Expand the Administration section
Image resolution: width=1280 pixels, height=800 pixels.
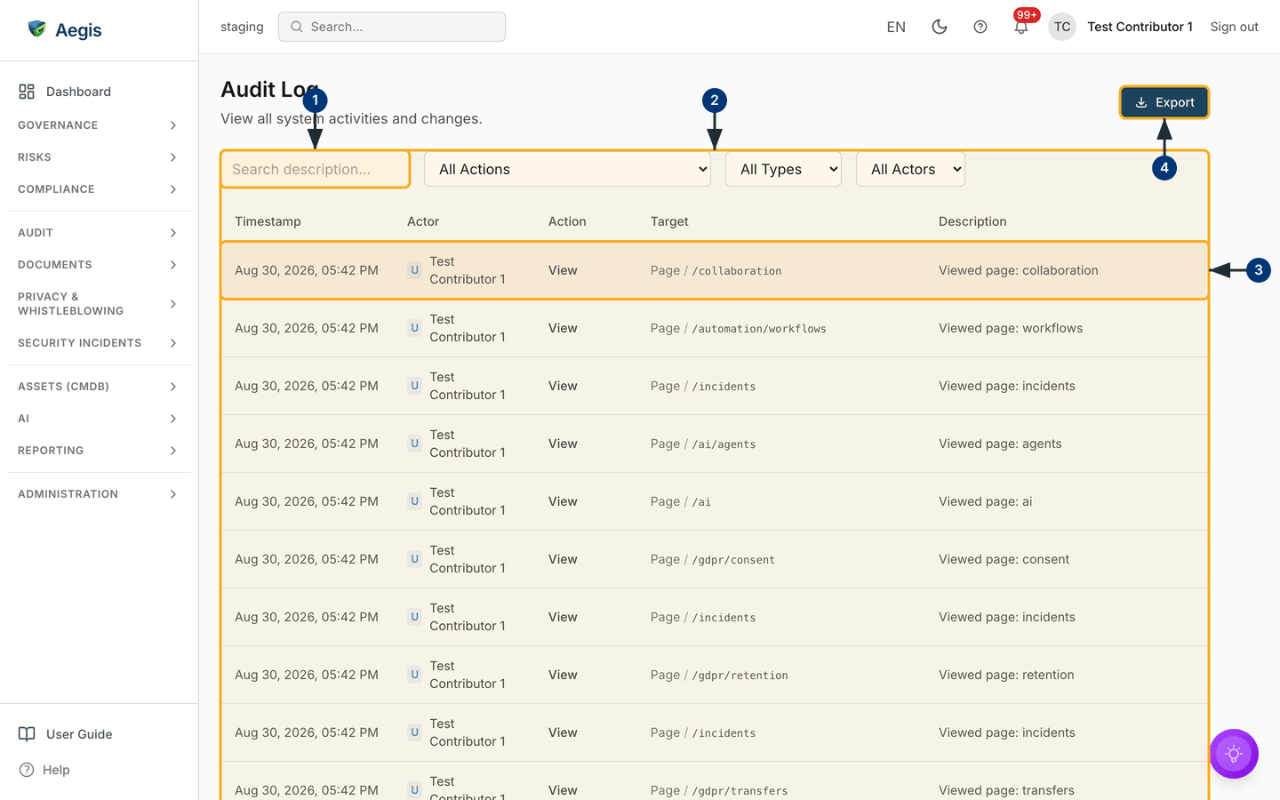tap(99, 494)
